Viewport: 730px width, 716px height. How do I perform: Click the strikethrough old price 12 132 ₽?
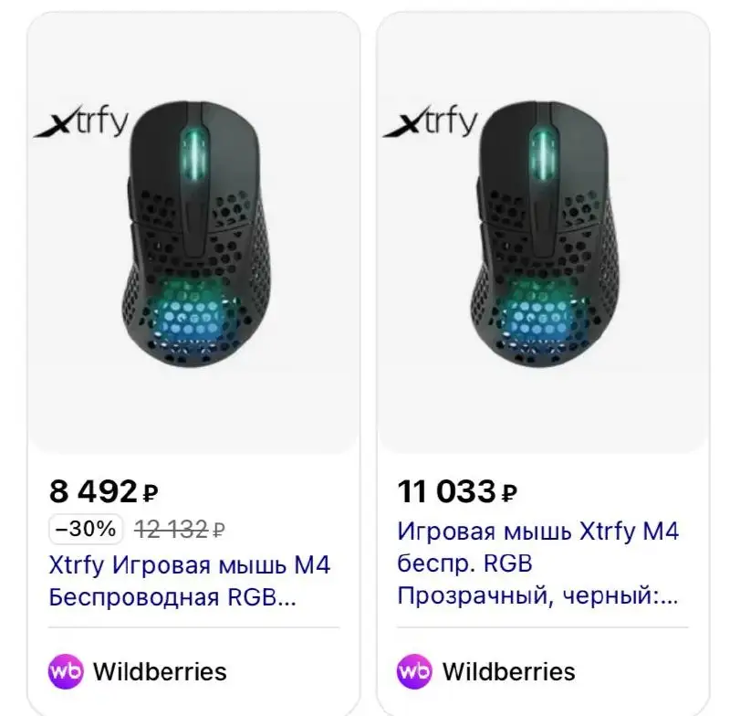point(179,527)
